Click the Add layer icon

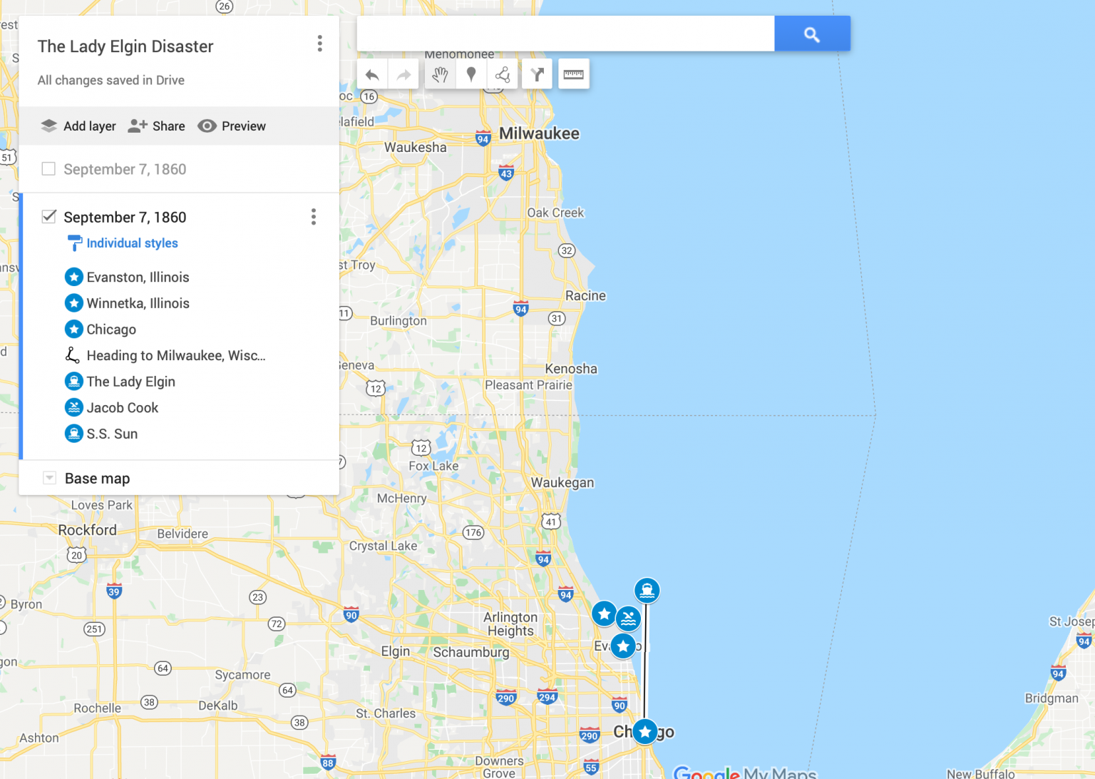point(48,126)
